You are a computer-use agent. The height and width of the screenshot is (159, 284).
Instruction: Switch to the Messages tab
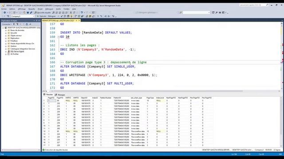point(60,95)
